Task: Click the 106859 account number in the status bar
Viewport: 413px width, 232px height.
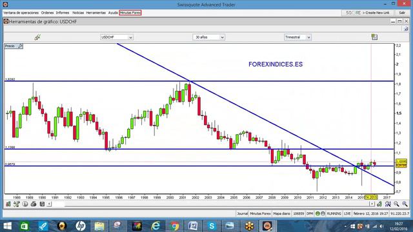Action: 298,213
